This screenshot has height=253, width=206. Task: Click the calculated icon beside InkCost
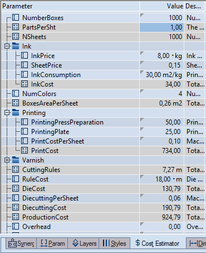(x=24, y=84)
